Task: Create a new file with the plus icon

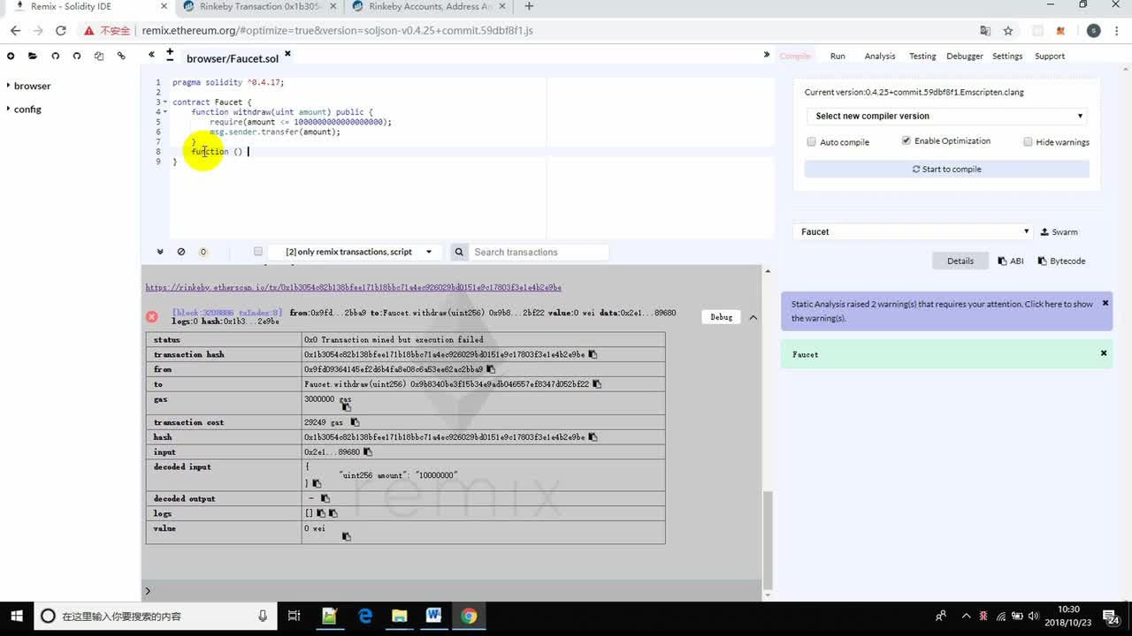Action: pos(11,56)
